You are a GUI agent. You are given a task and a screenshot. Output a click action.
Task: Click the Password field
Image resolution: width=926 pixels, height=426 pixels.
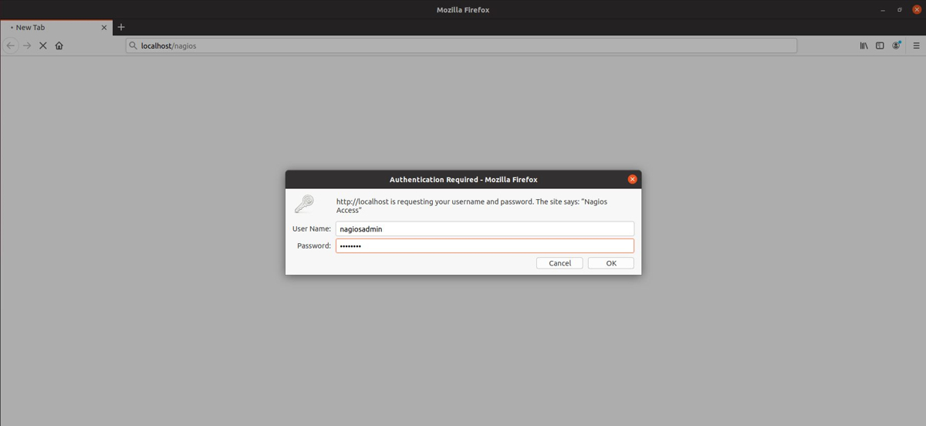point(485,245)
